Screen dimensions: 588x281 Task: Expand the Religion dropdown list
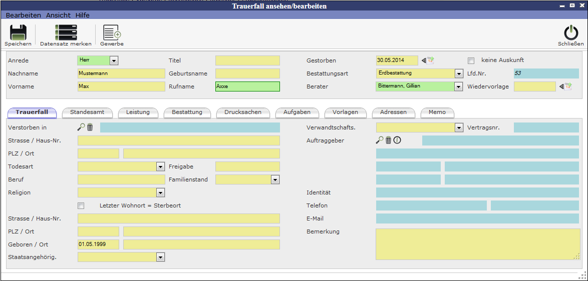tap(160, 192)
